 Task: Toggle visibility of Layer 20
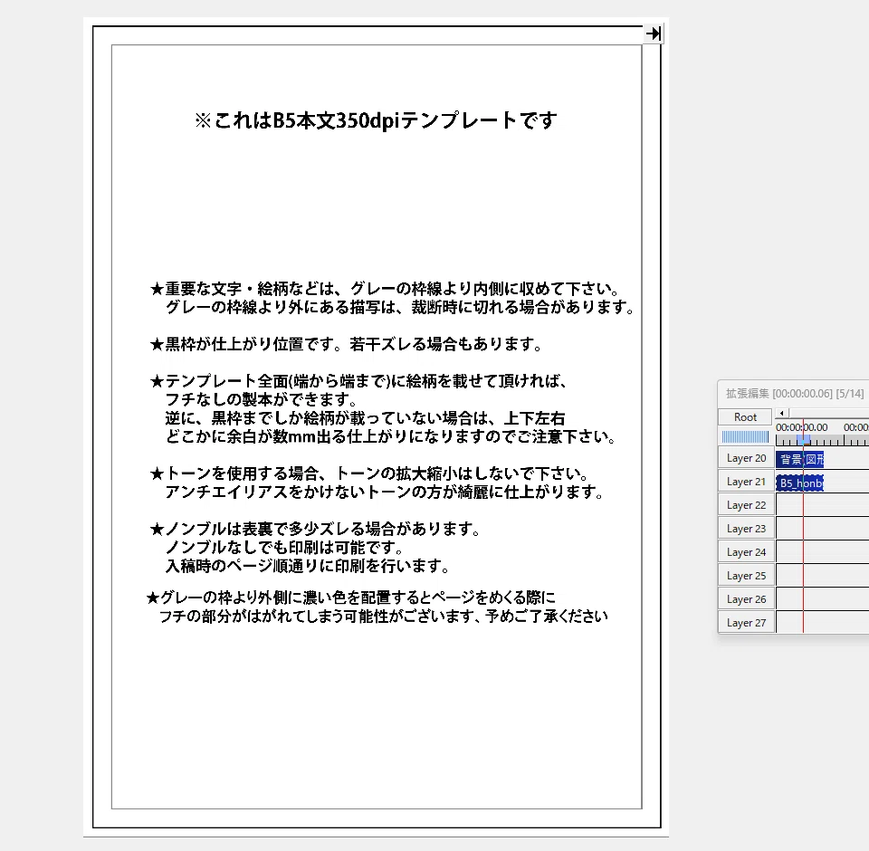(x=746, y=458)
